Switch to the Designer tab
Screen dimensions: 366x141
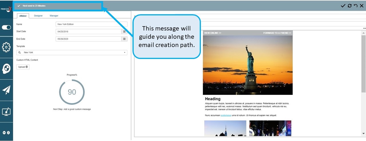pos(38,16)
